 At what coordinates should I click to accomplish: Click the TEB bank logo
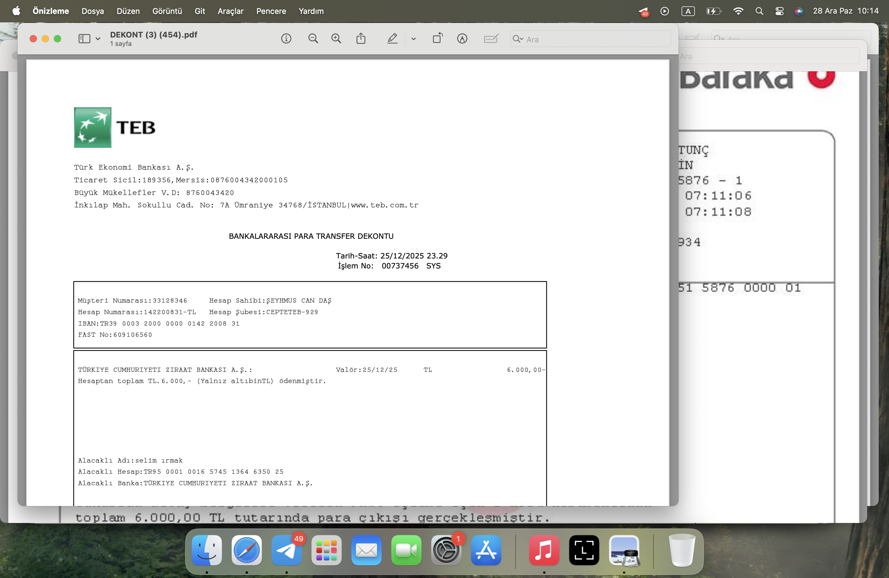(x=115, y=127)
